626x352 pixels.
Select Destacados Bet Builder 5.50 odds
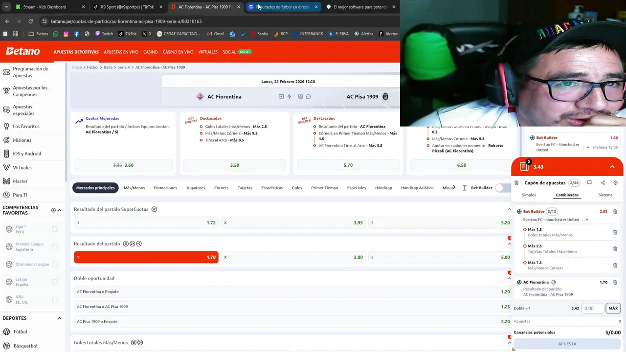click(235, 165)
